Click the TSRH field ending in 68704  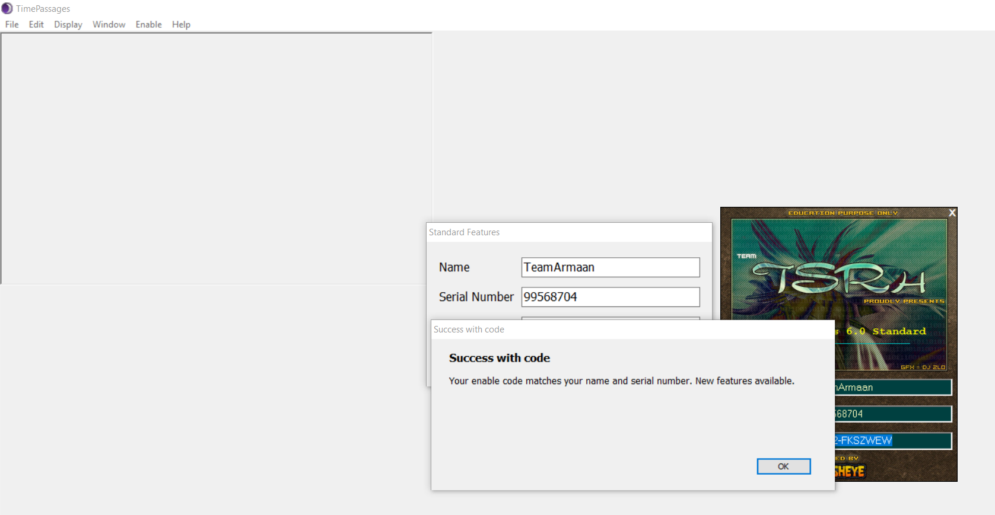point(893,414)
